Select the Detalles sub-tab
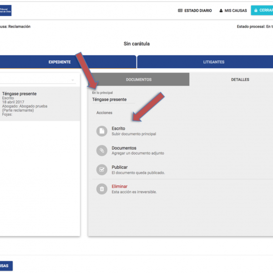Screen dimensions: 273x273 [240, 80]
